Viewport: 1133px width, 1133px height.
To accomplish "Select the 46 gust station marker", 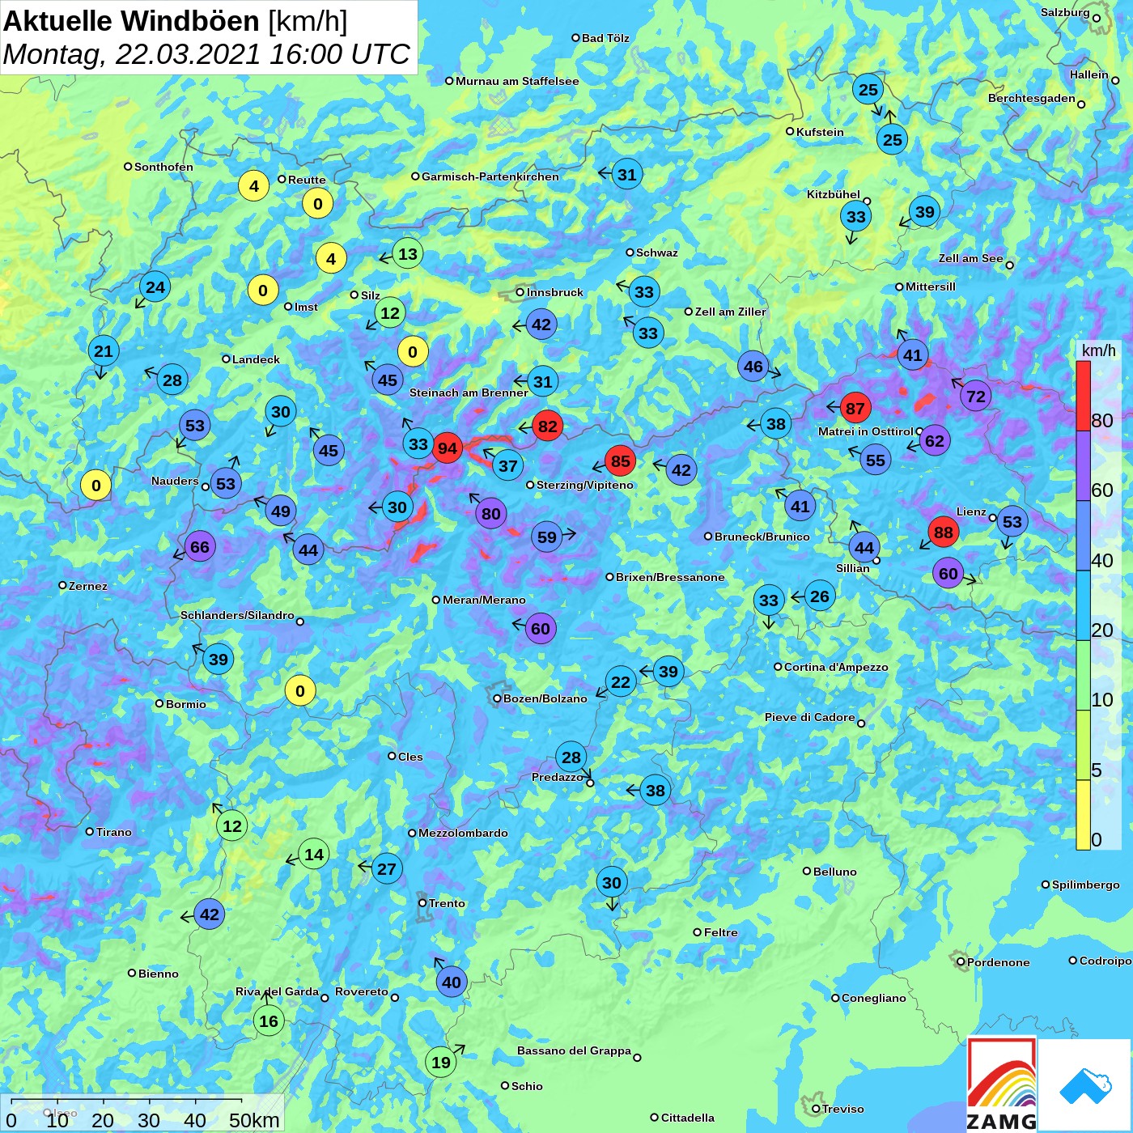I will [x=753, y=367].
